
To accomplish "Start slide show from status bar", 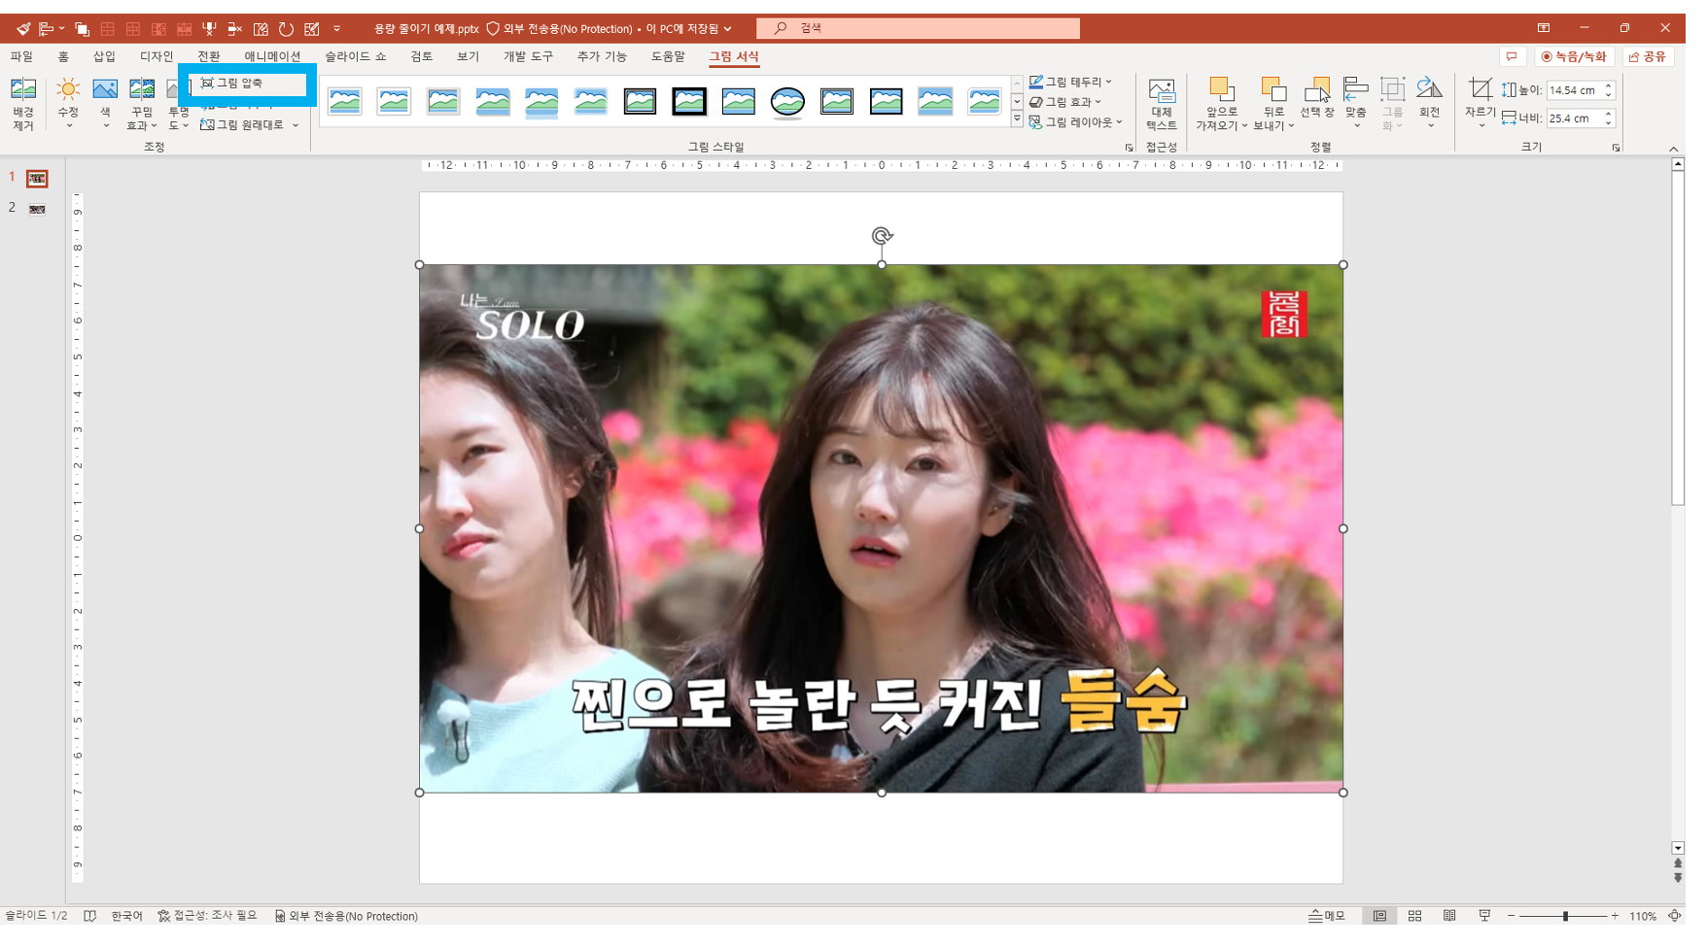I will (x=1484, y=916).
